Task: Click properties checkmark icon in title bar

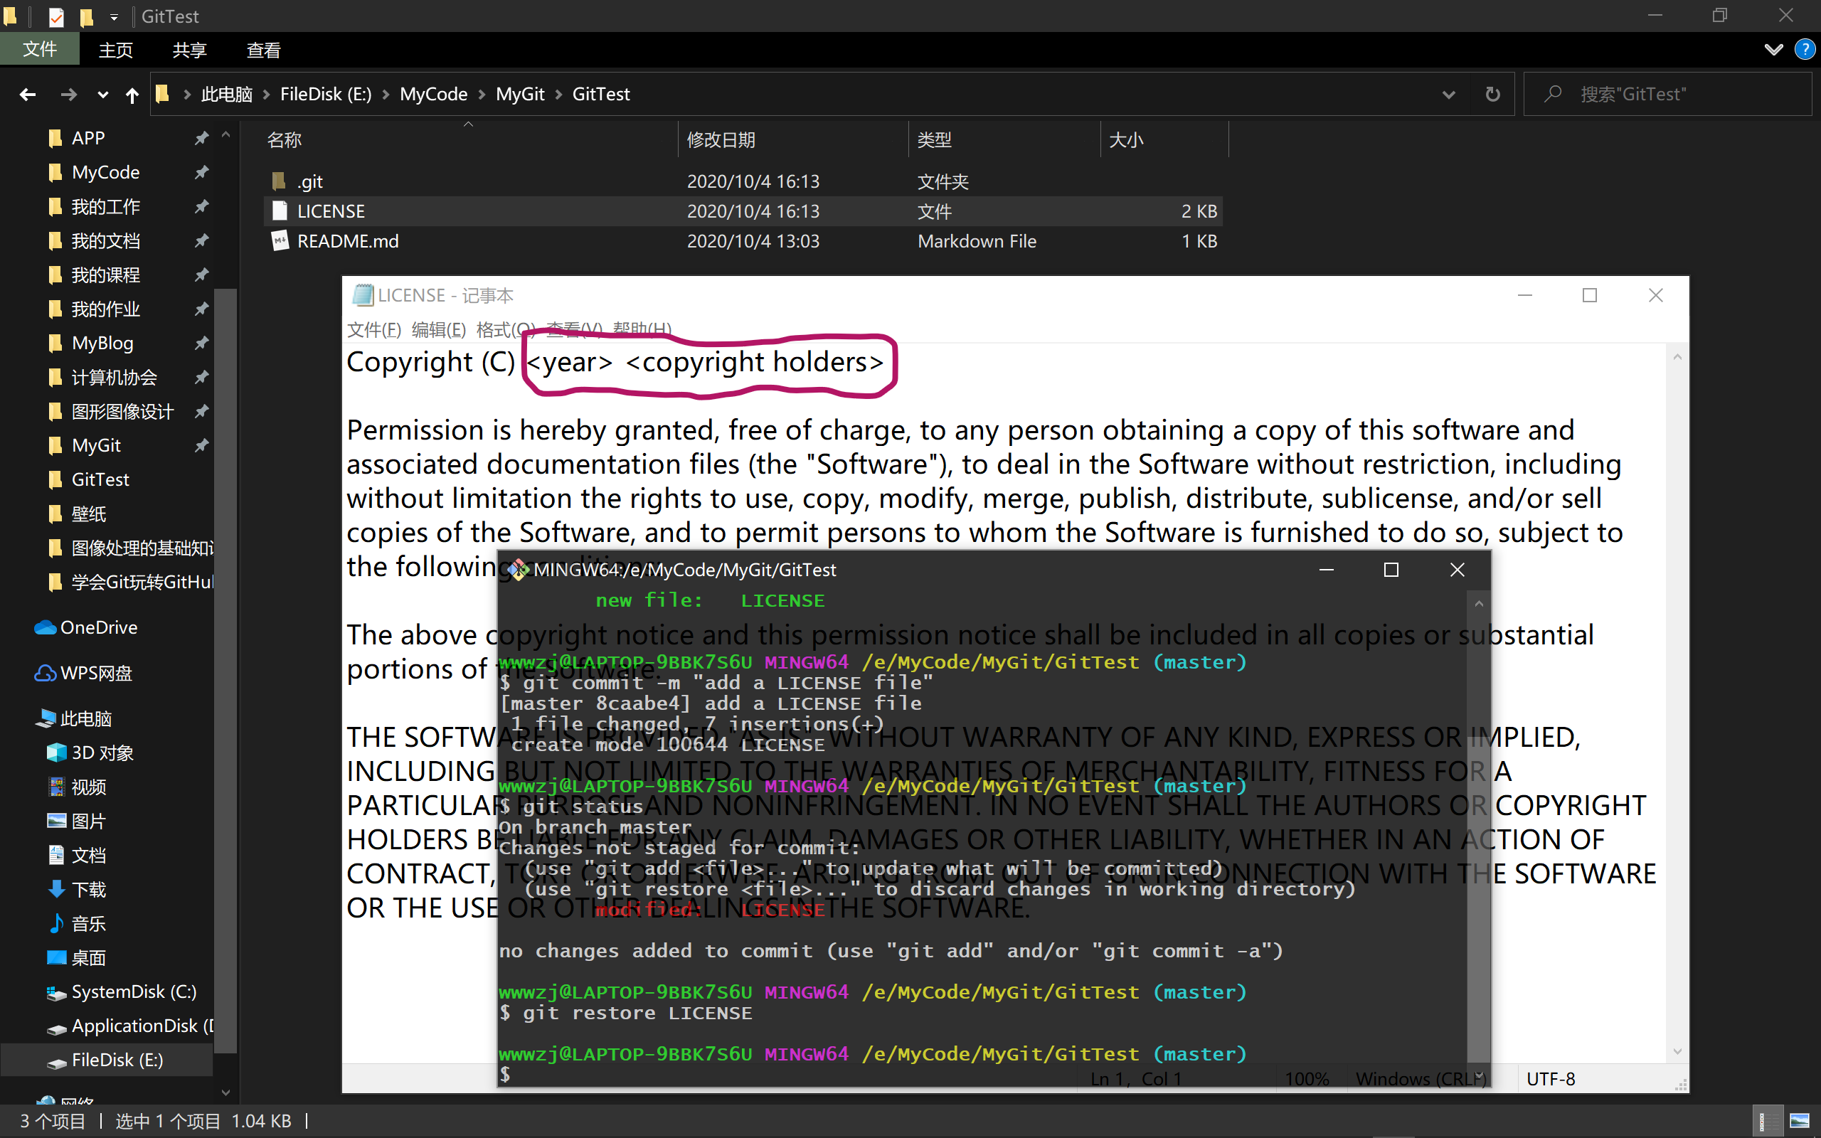Action: point(55,16)
